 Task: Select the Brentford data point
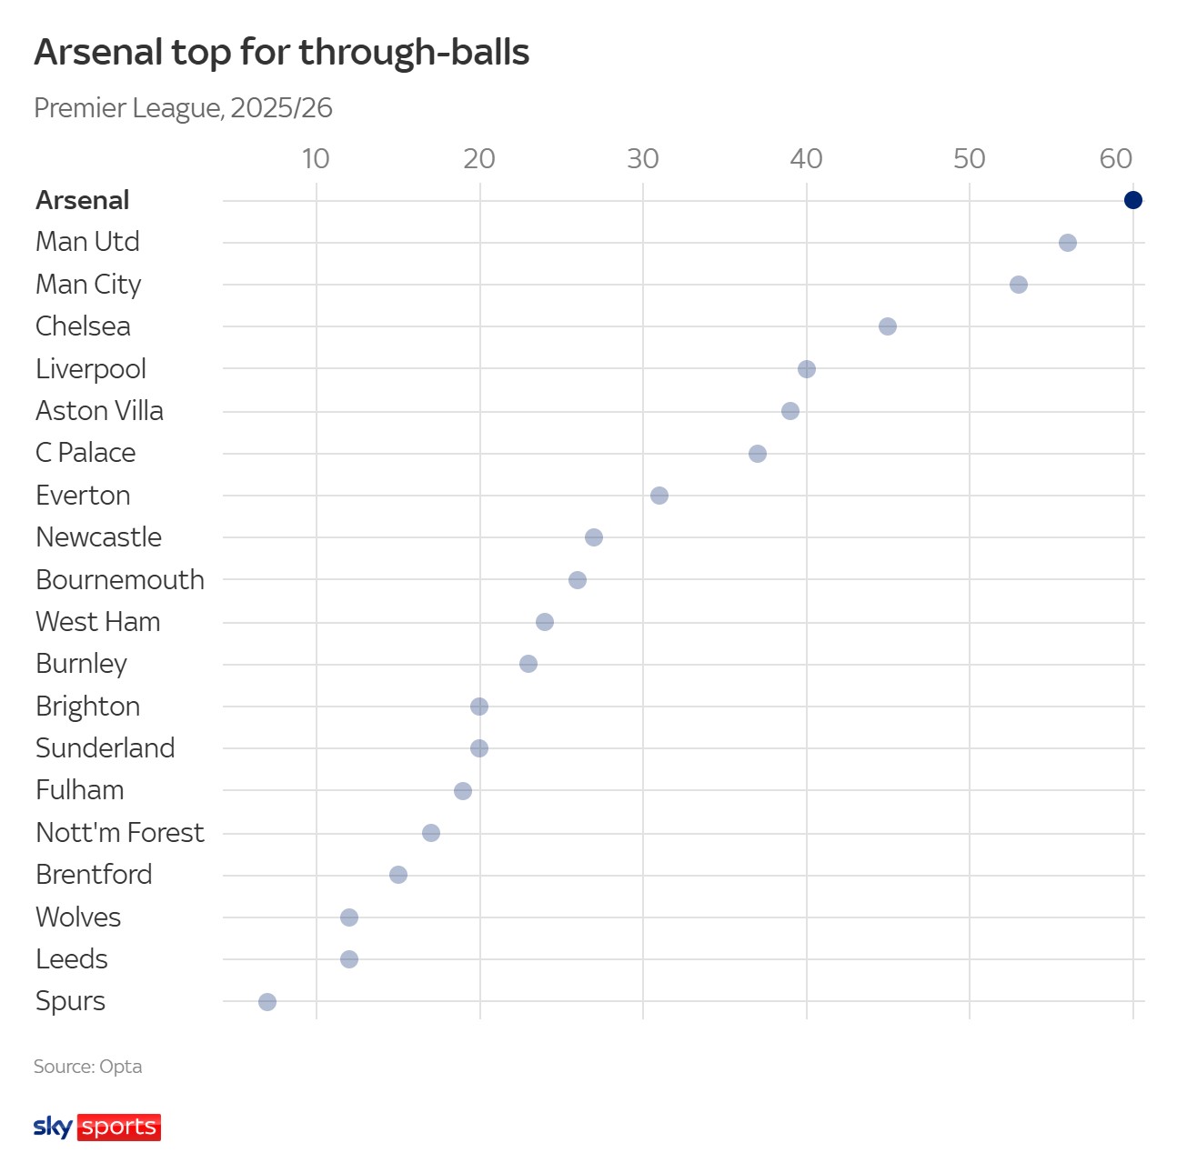tap(397, 875)
